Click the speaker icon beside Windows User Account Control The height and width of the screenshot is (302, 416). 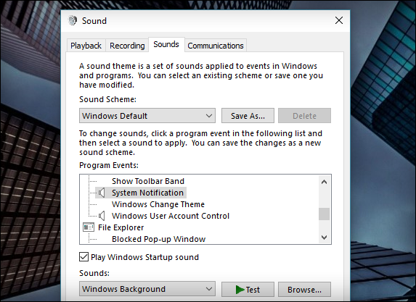coord(102,216)
